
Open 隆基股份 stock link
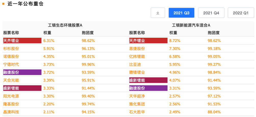point(11,104)
